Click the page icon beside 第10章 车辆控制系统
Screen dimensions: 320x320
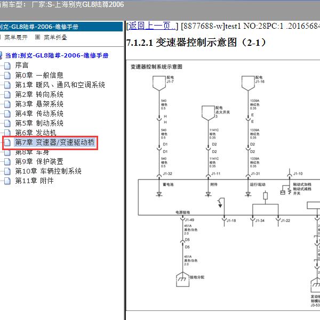(x=7, y=171)
